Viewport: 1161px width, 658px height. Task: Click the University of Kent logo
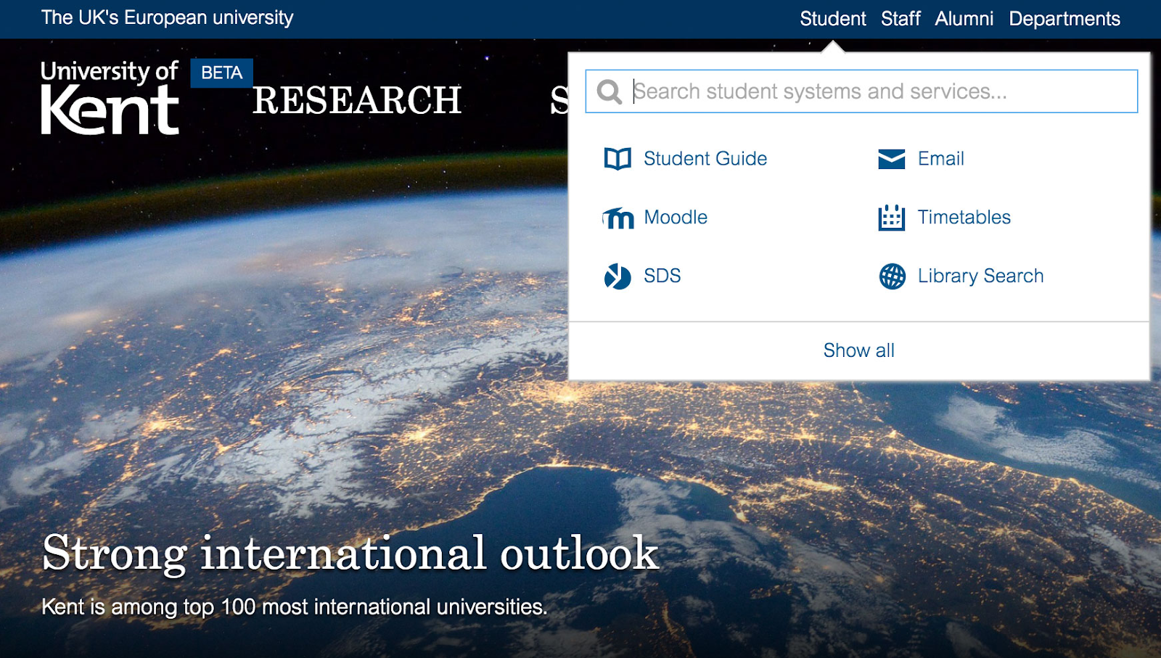point(110,97)
